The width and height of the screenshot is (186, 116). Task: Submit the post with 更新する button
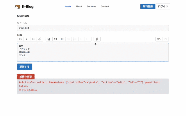click(x=24, y=67)
